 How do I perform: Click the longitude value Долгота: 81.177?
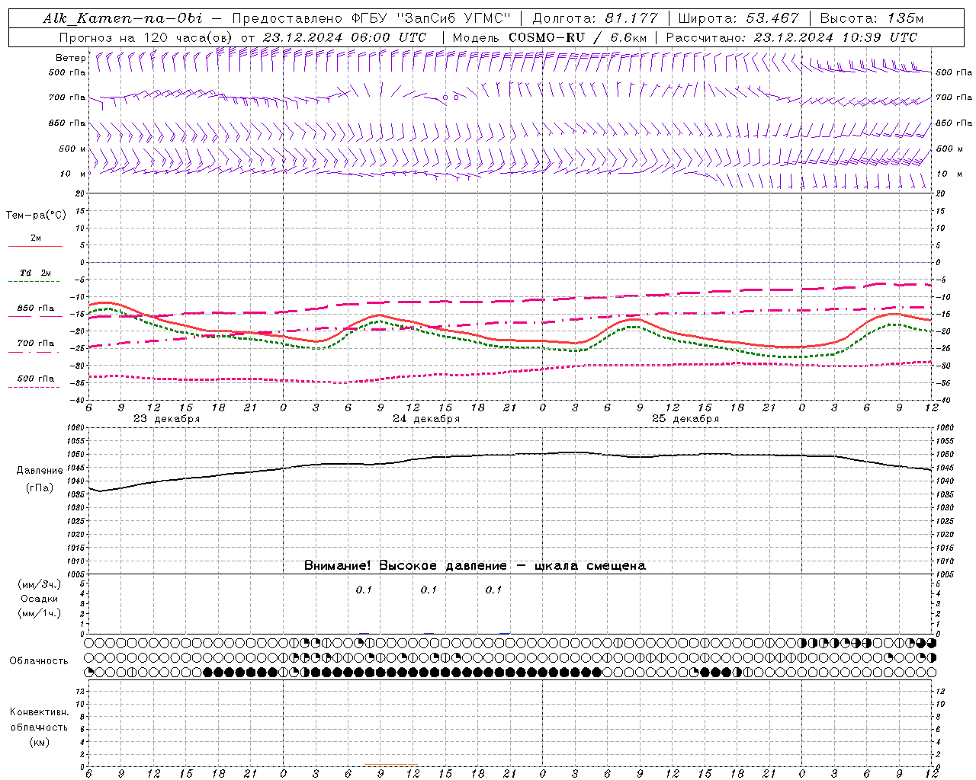coord(595,18)
